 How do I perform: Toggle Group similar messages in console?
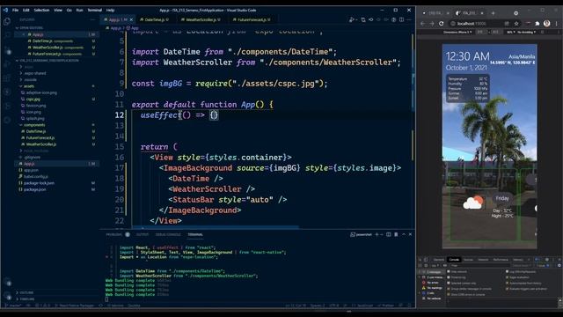pyautogui.click(x=449, y=289)
